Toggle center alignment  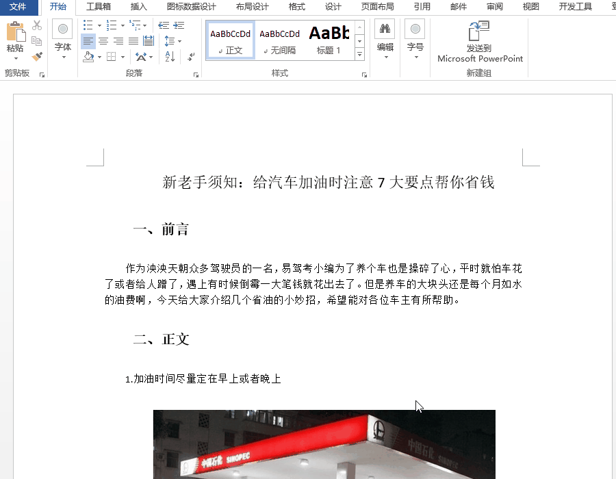point(102,41)
